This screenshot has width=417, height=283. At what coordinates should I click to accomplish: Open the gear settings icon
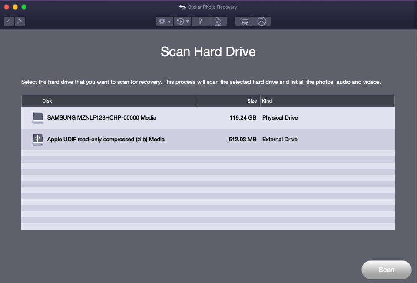pyautogui.click(x=162, y=21)
